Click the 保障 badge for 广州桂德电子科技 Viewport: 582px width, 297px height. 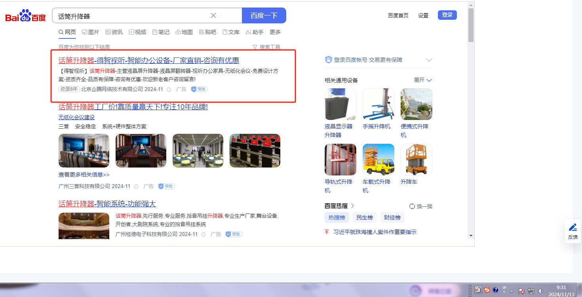click(x=234, y=234)
